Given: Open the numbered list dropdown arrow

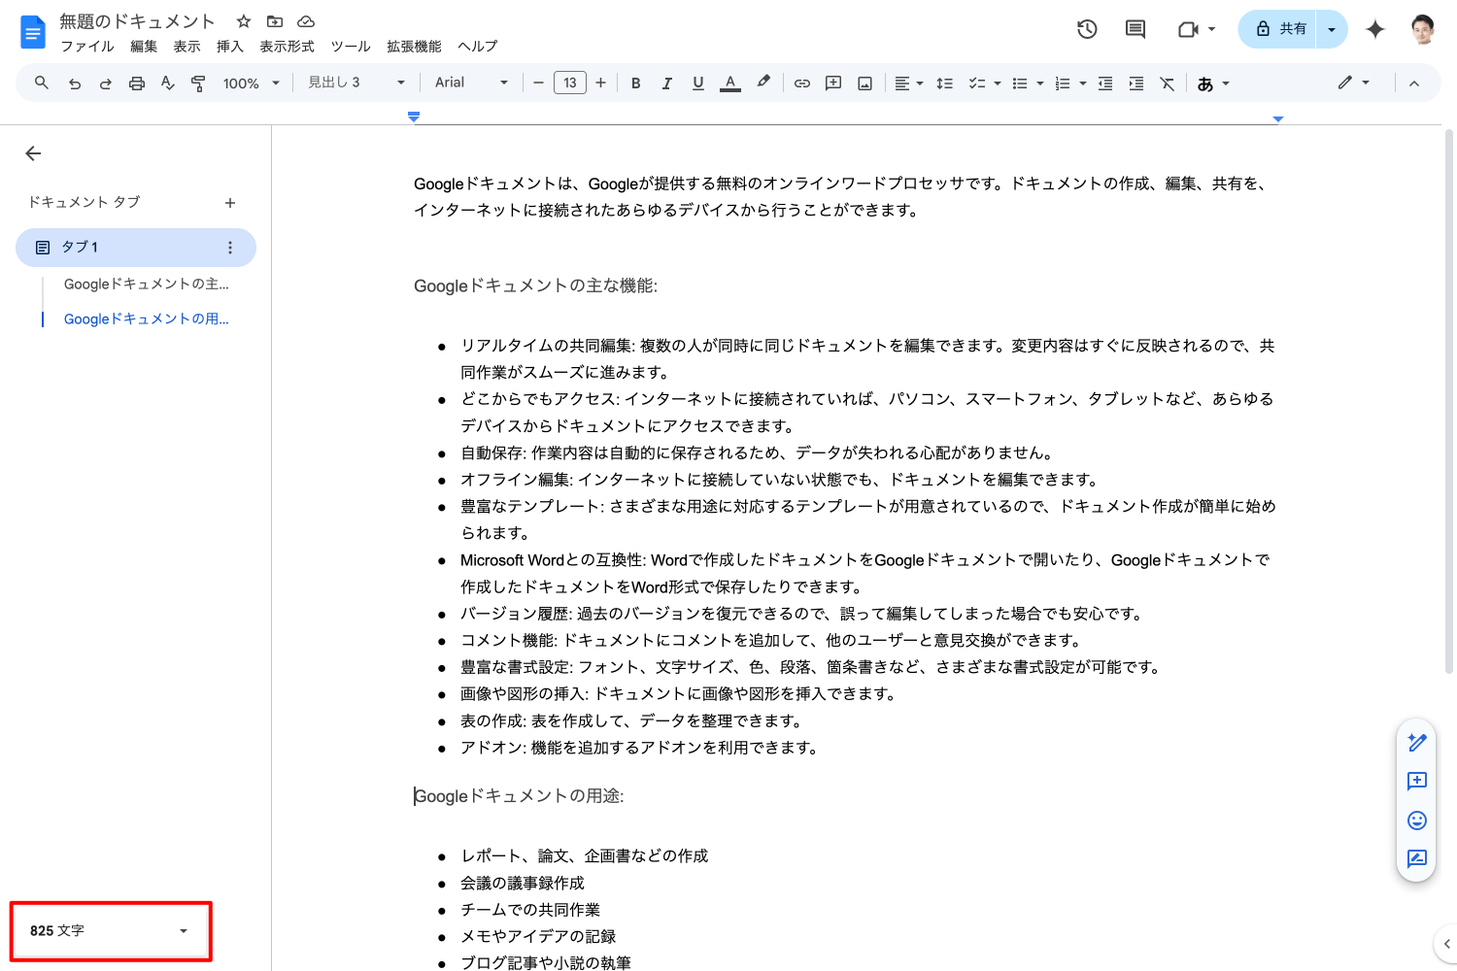Looking at the screenshot, I should coord(1083,84).
